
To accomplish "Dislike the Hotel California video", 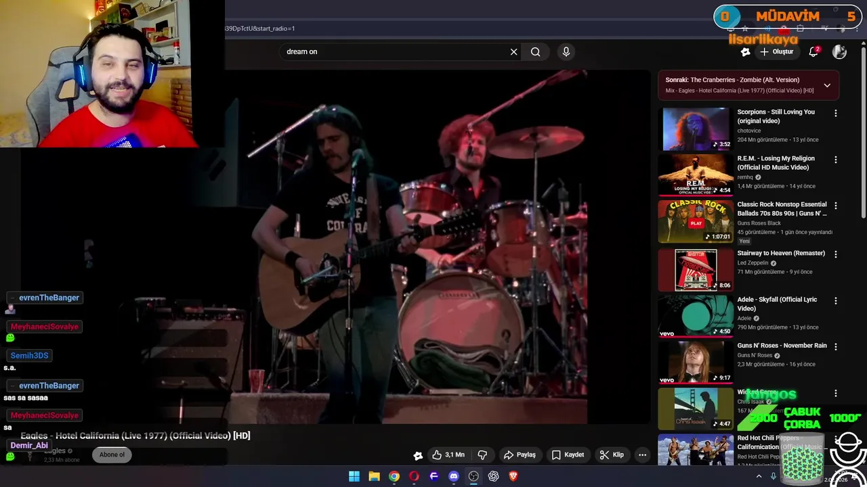I will point(482,455).
